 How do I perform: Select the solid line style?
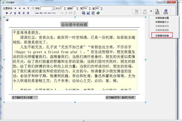(37, 13)
